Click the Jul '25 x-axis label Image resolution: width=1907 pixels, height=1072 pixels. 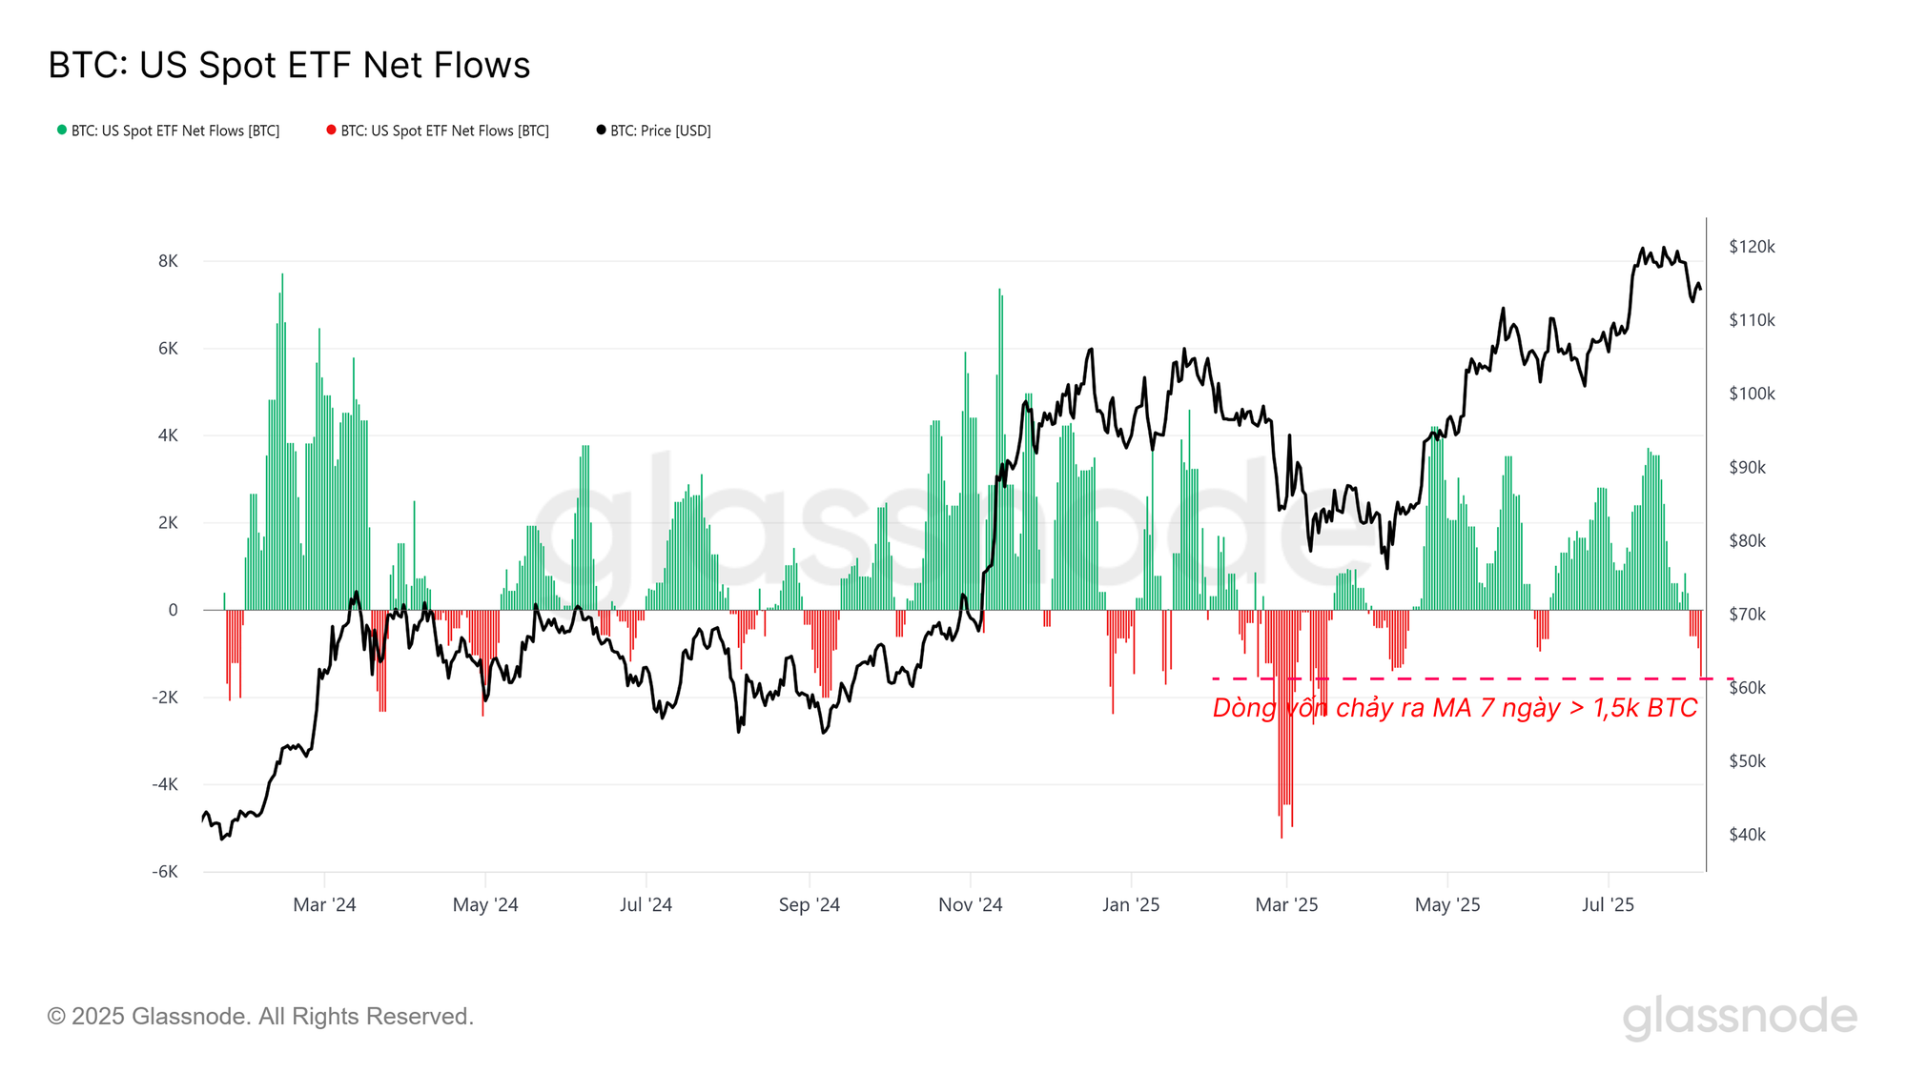[x=1608, y=904]
